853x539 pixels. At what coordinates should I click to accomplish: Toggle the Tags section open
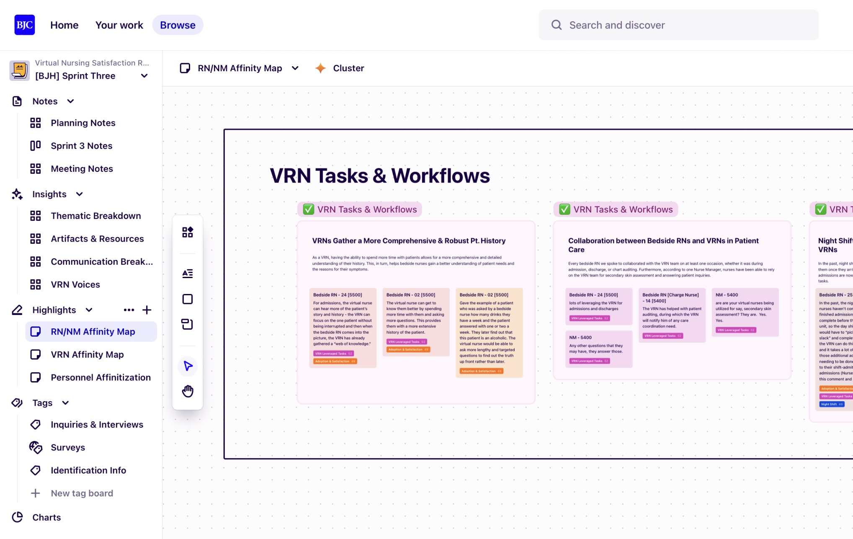coord(67,402)
